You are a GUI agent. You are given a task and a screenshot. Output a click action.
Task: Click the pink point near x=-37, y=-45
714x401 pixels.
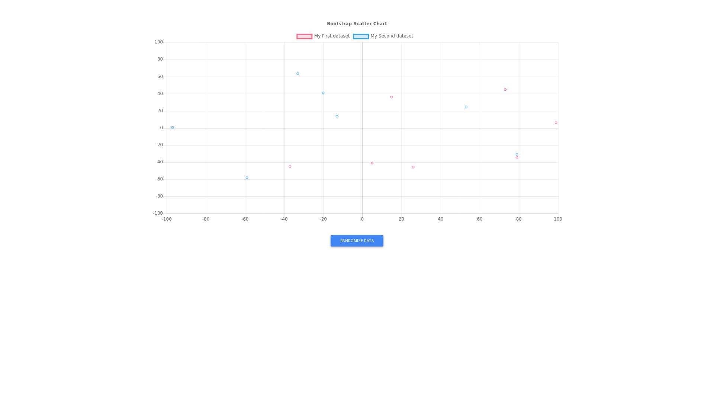click(290, 166)
